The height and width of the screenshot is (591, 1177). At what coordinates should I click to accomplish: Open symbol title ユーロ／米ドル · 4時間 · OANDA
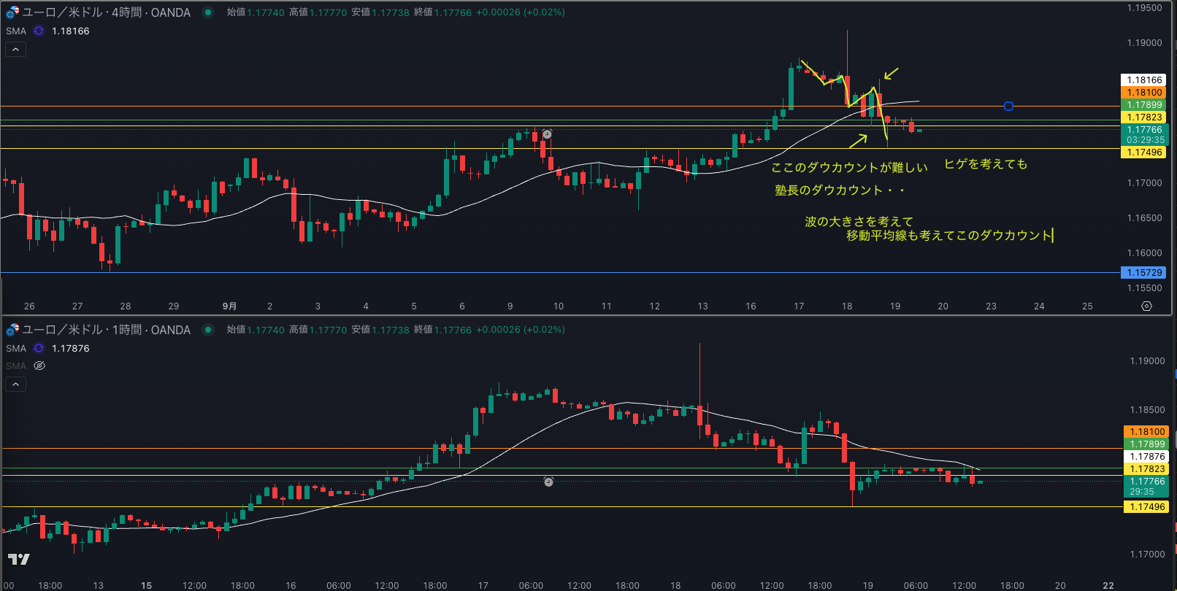tap(107, 12)
